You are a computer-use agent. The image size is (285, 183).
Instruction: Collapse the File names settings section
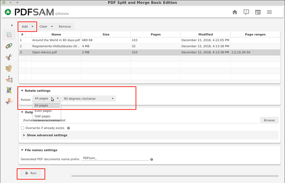click(22, 150)
